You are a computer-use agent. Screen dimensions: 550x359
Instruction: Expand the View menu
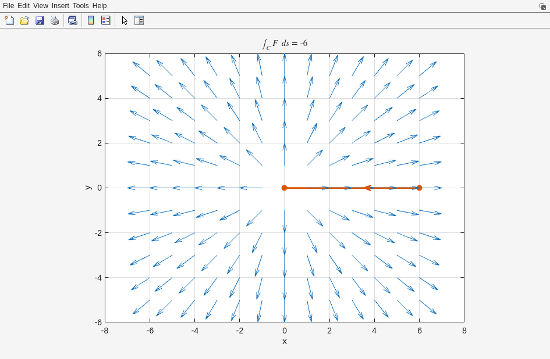(41, 6)
